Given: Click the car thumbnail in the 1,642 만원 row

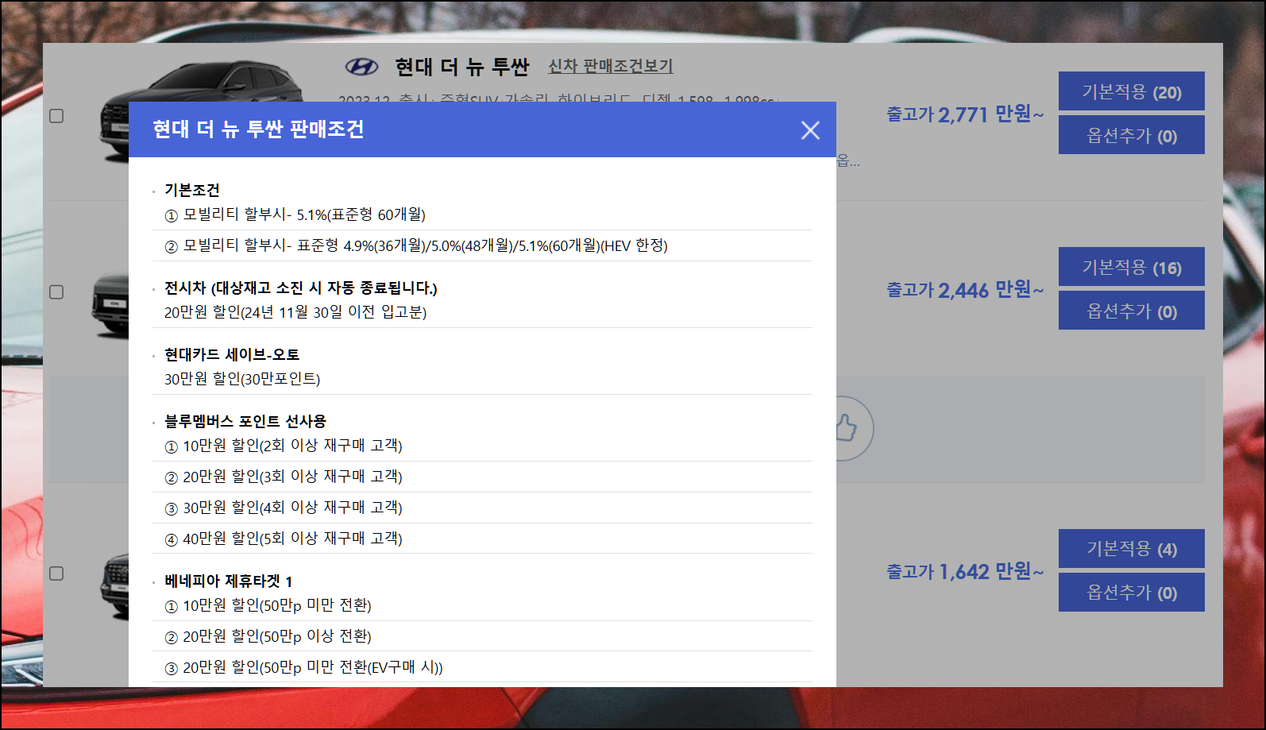Looking at the screenshot, I should coord(114,586).
